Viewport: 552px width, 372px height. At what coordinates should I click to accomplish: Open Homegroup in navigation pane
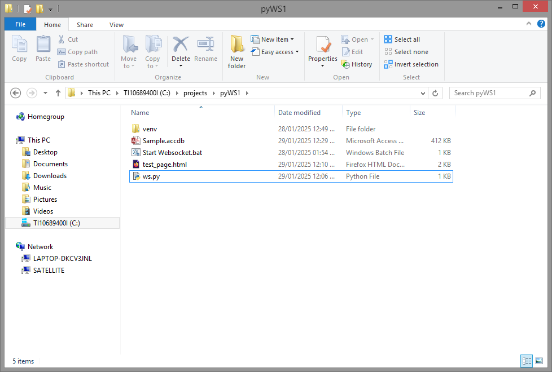point(40,117)
